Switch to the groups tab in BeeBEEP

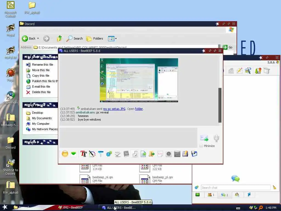237,195
